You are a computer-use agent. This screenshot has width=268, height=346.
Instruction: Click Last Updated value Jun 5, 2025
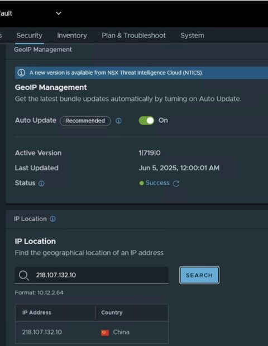179,168
